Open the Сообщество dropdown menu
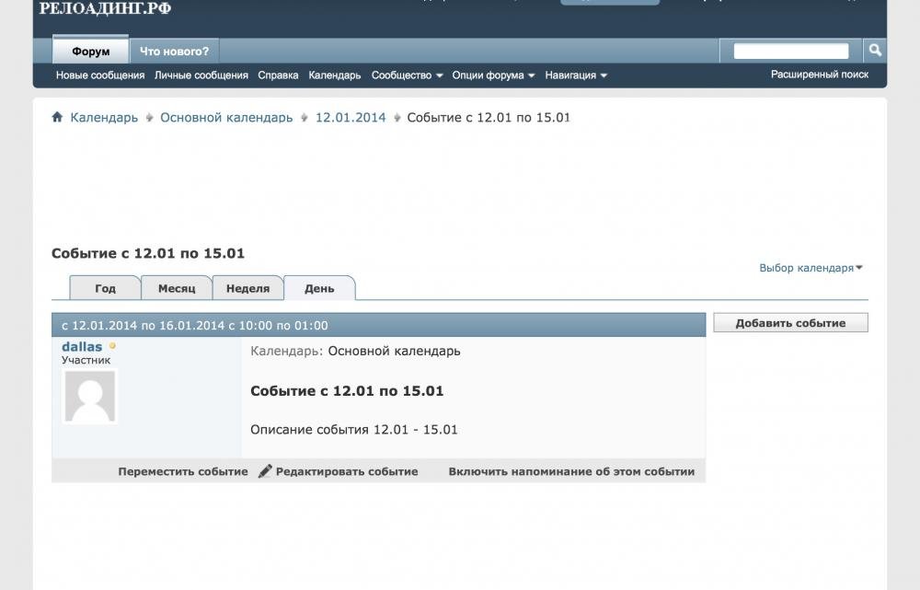 [x=407, y=75]
